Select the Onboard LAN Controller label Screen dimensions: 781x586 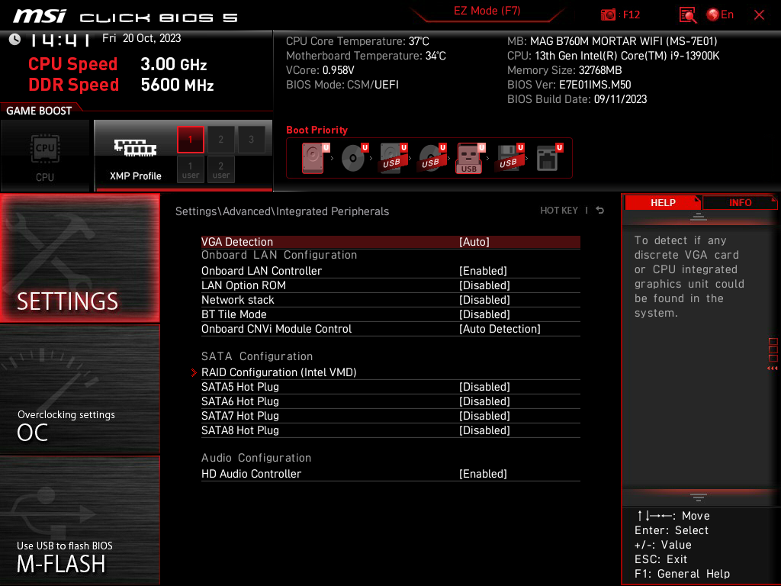click(x=262, y=271)
